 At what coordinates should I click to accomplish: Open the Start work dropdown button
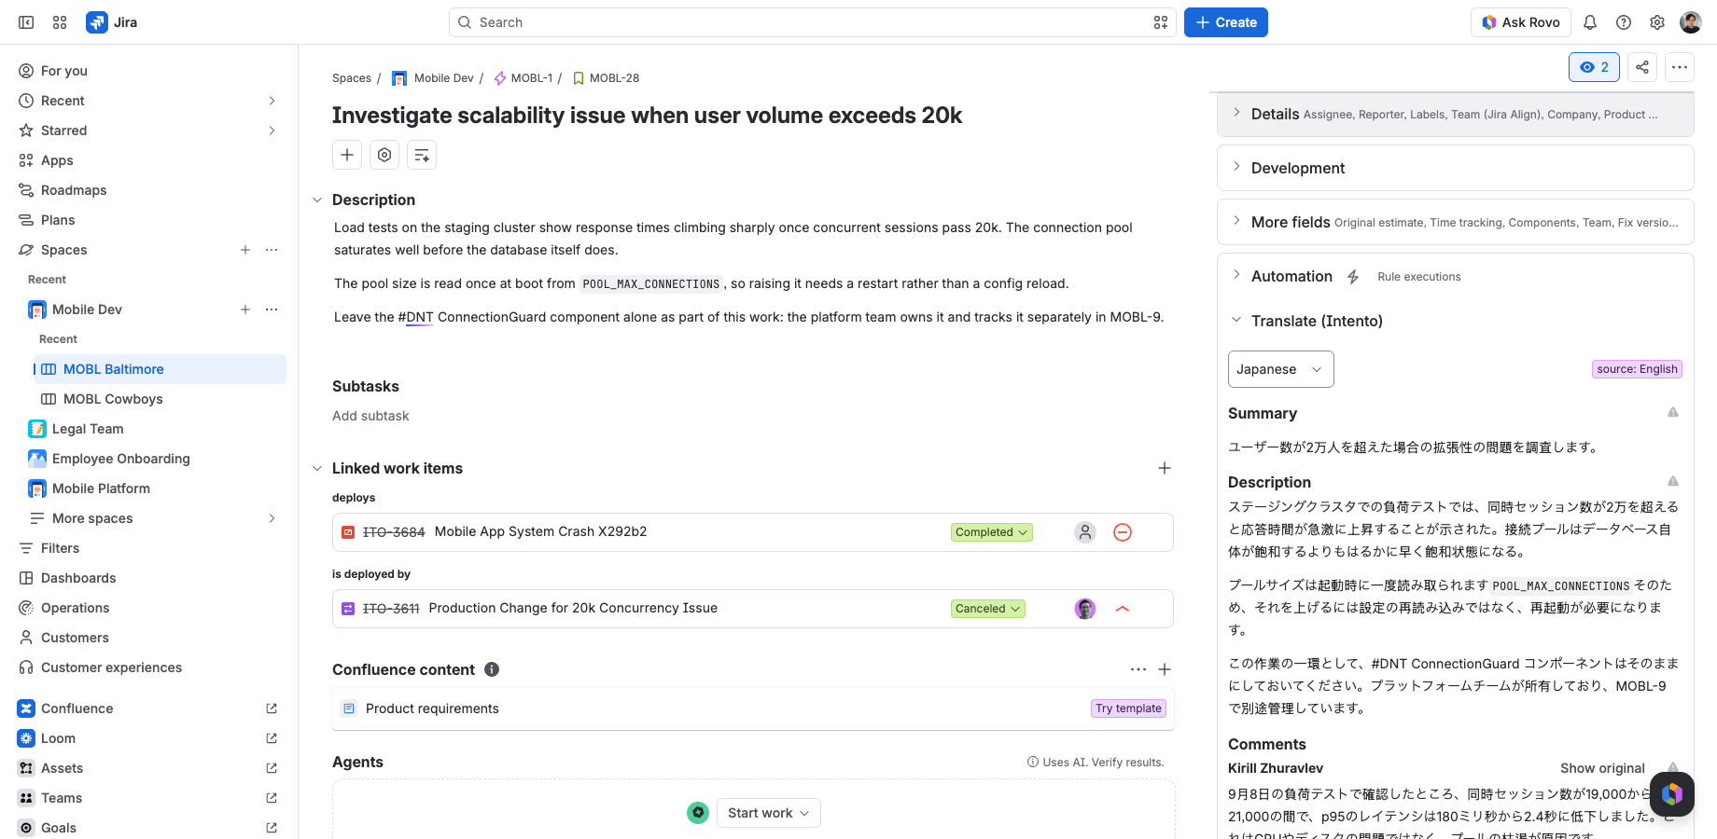coord(768,813)
